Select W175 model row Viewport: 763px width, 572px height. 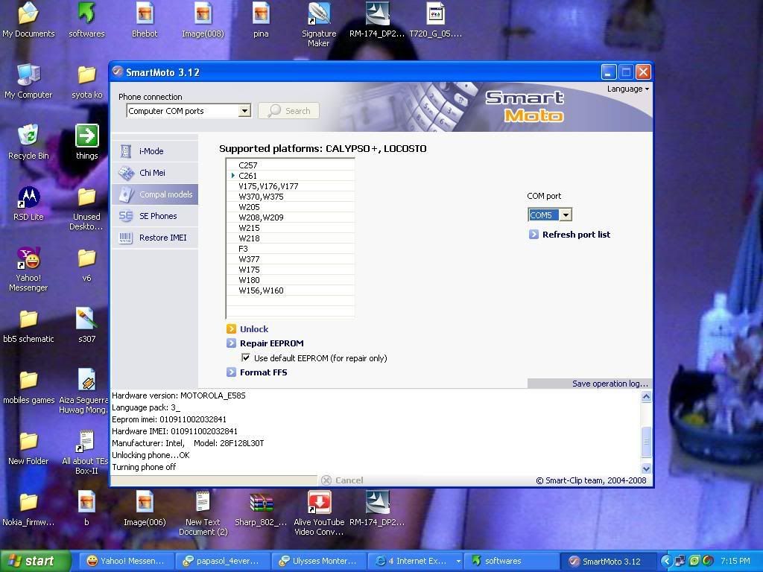click(291, 270)
